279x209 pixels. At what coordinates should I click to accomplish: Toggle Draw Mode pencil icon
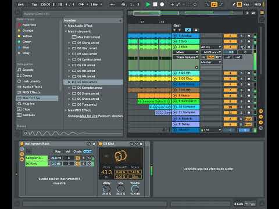(234, 5)
